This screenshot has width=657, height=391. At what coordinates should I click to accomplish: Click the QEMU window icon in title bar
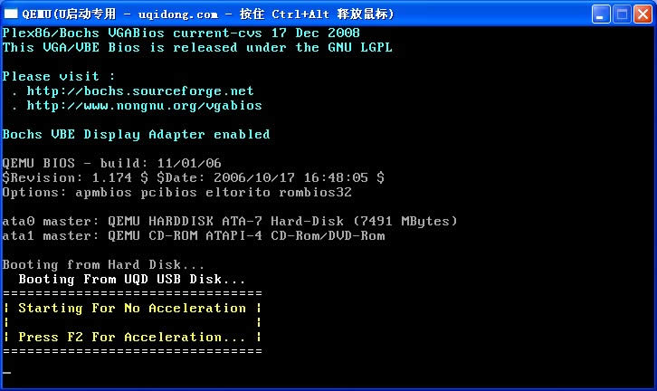click(11, 14)
